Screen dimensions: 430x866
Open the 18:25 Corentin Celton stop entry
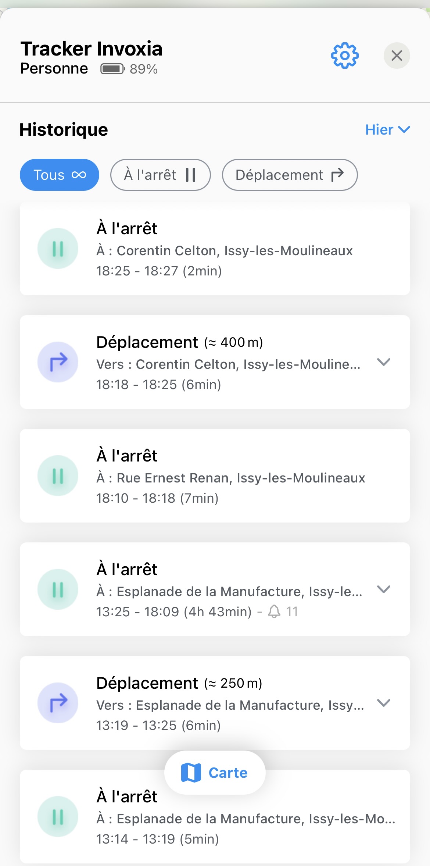coord(215,249)
